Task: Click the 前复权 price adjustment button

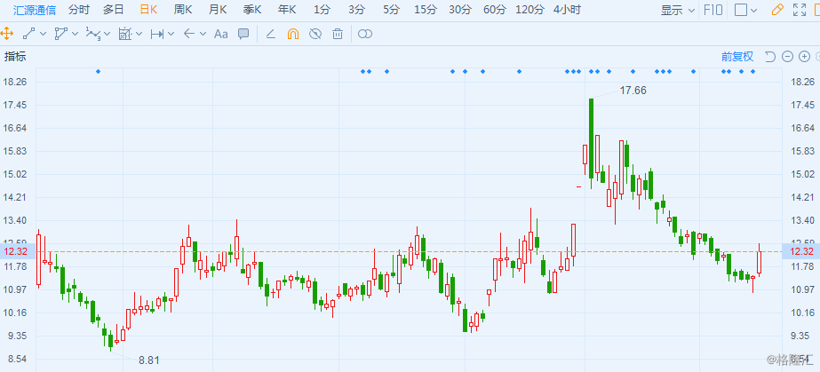Action: (737, 57)
